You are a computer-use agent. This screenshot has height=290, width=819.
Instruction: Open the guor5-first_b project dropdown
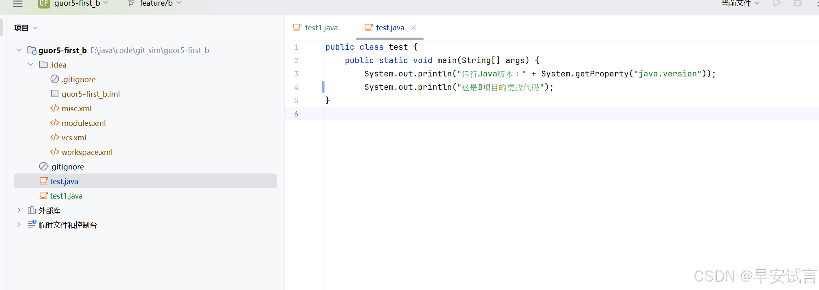point(81,3)
